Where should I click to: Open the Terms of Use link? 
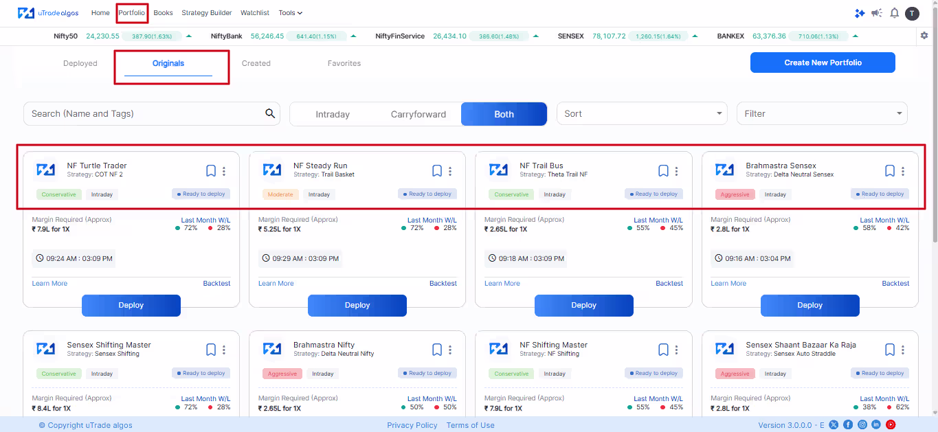[x=471, y=425]
